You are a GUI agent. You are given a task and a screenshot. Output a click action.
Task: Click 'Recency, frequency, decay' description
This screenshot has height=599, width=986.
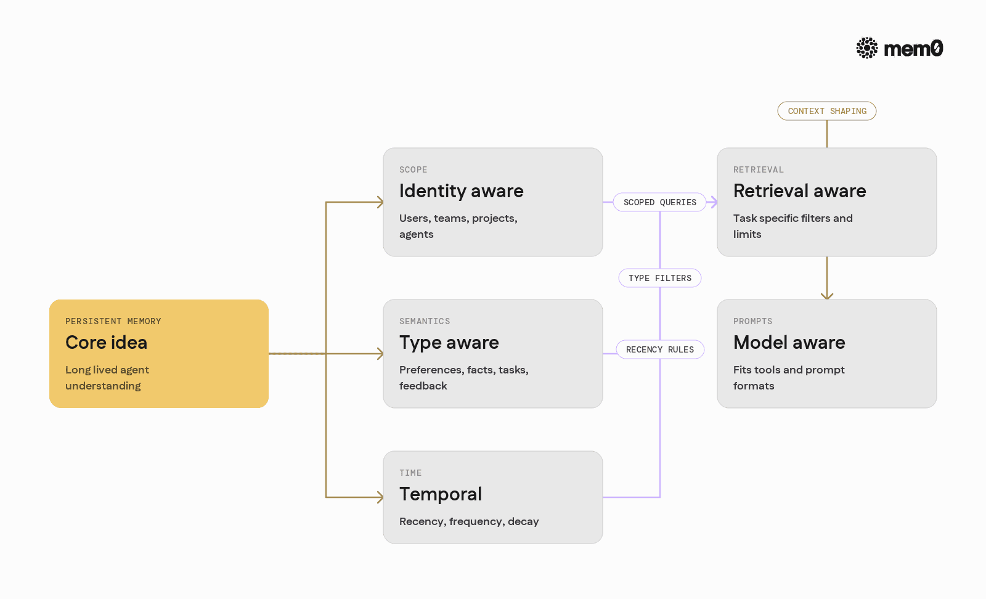(x=469, y=521)
